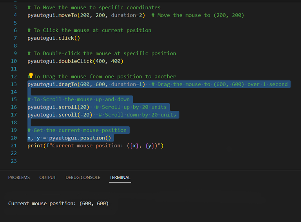Click comment 'To Scroll the mouse up and down'
Image resolution: width=301 pixels, height=222 pixels.
click(x=78, y=99)
